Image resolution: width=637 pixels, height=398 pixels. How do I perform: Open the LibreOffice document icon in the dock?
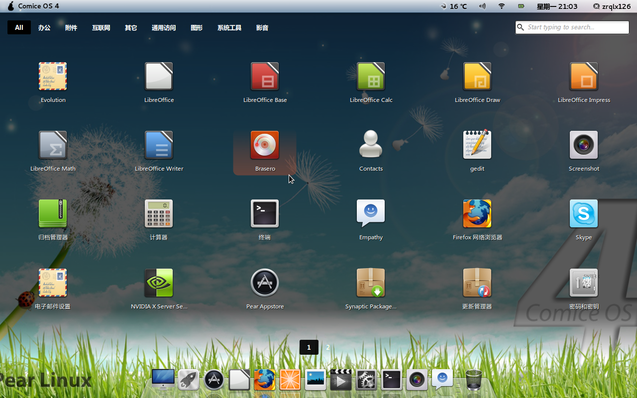click(239, 380)
